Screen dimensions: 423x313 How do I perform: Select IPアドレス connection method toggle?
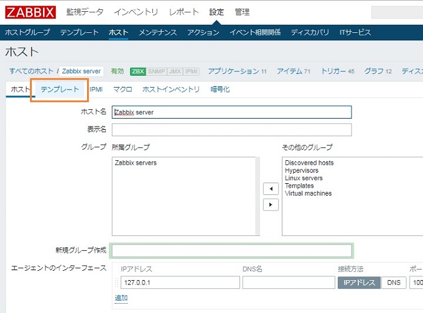click(359, 283)
